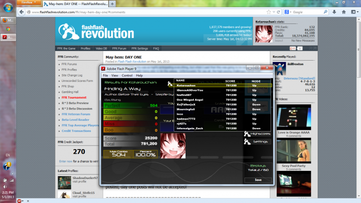Open Driveway [Standard] song link
Screen dimensions: 361x203
(299, 78)
